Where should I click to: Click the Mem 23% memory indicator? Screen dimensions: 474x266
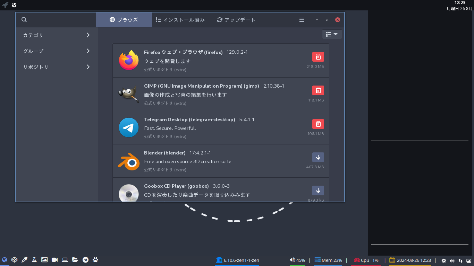pyautogui.click(x=328, y=260)
